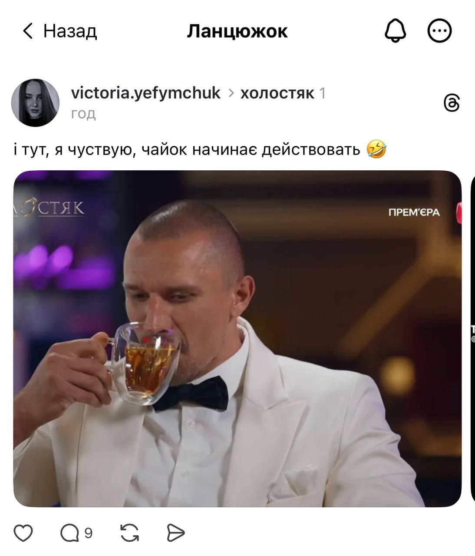Tap the comment count number 9
475x556 pixels.
click(x=88, y=533)
